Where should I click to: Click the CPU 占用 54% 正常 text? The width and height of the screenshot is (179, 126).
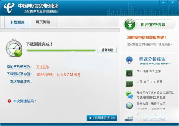click(149, 71)
